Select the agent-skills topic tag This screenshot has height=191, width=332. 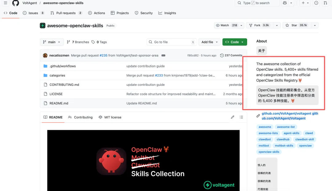(291, 133)
